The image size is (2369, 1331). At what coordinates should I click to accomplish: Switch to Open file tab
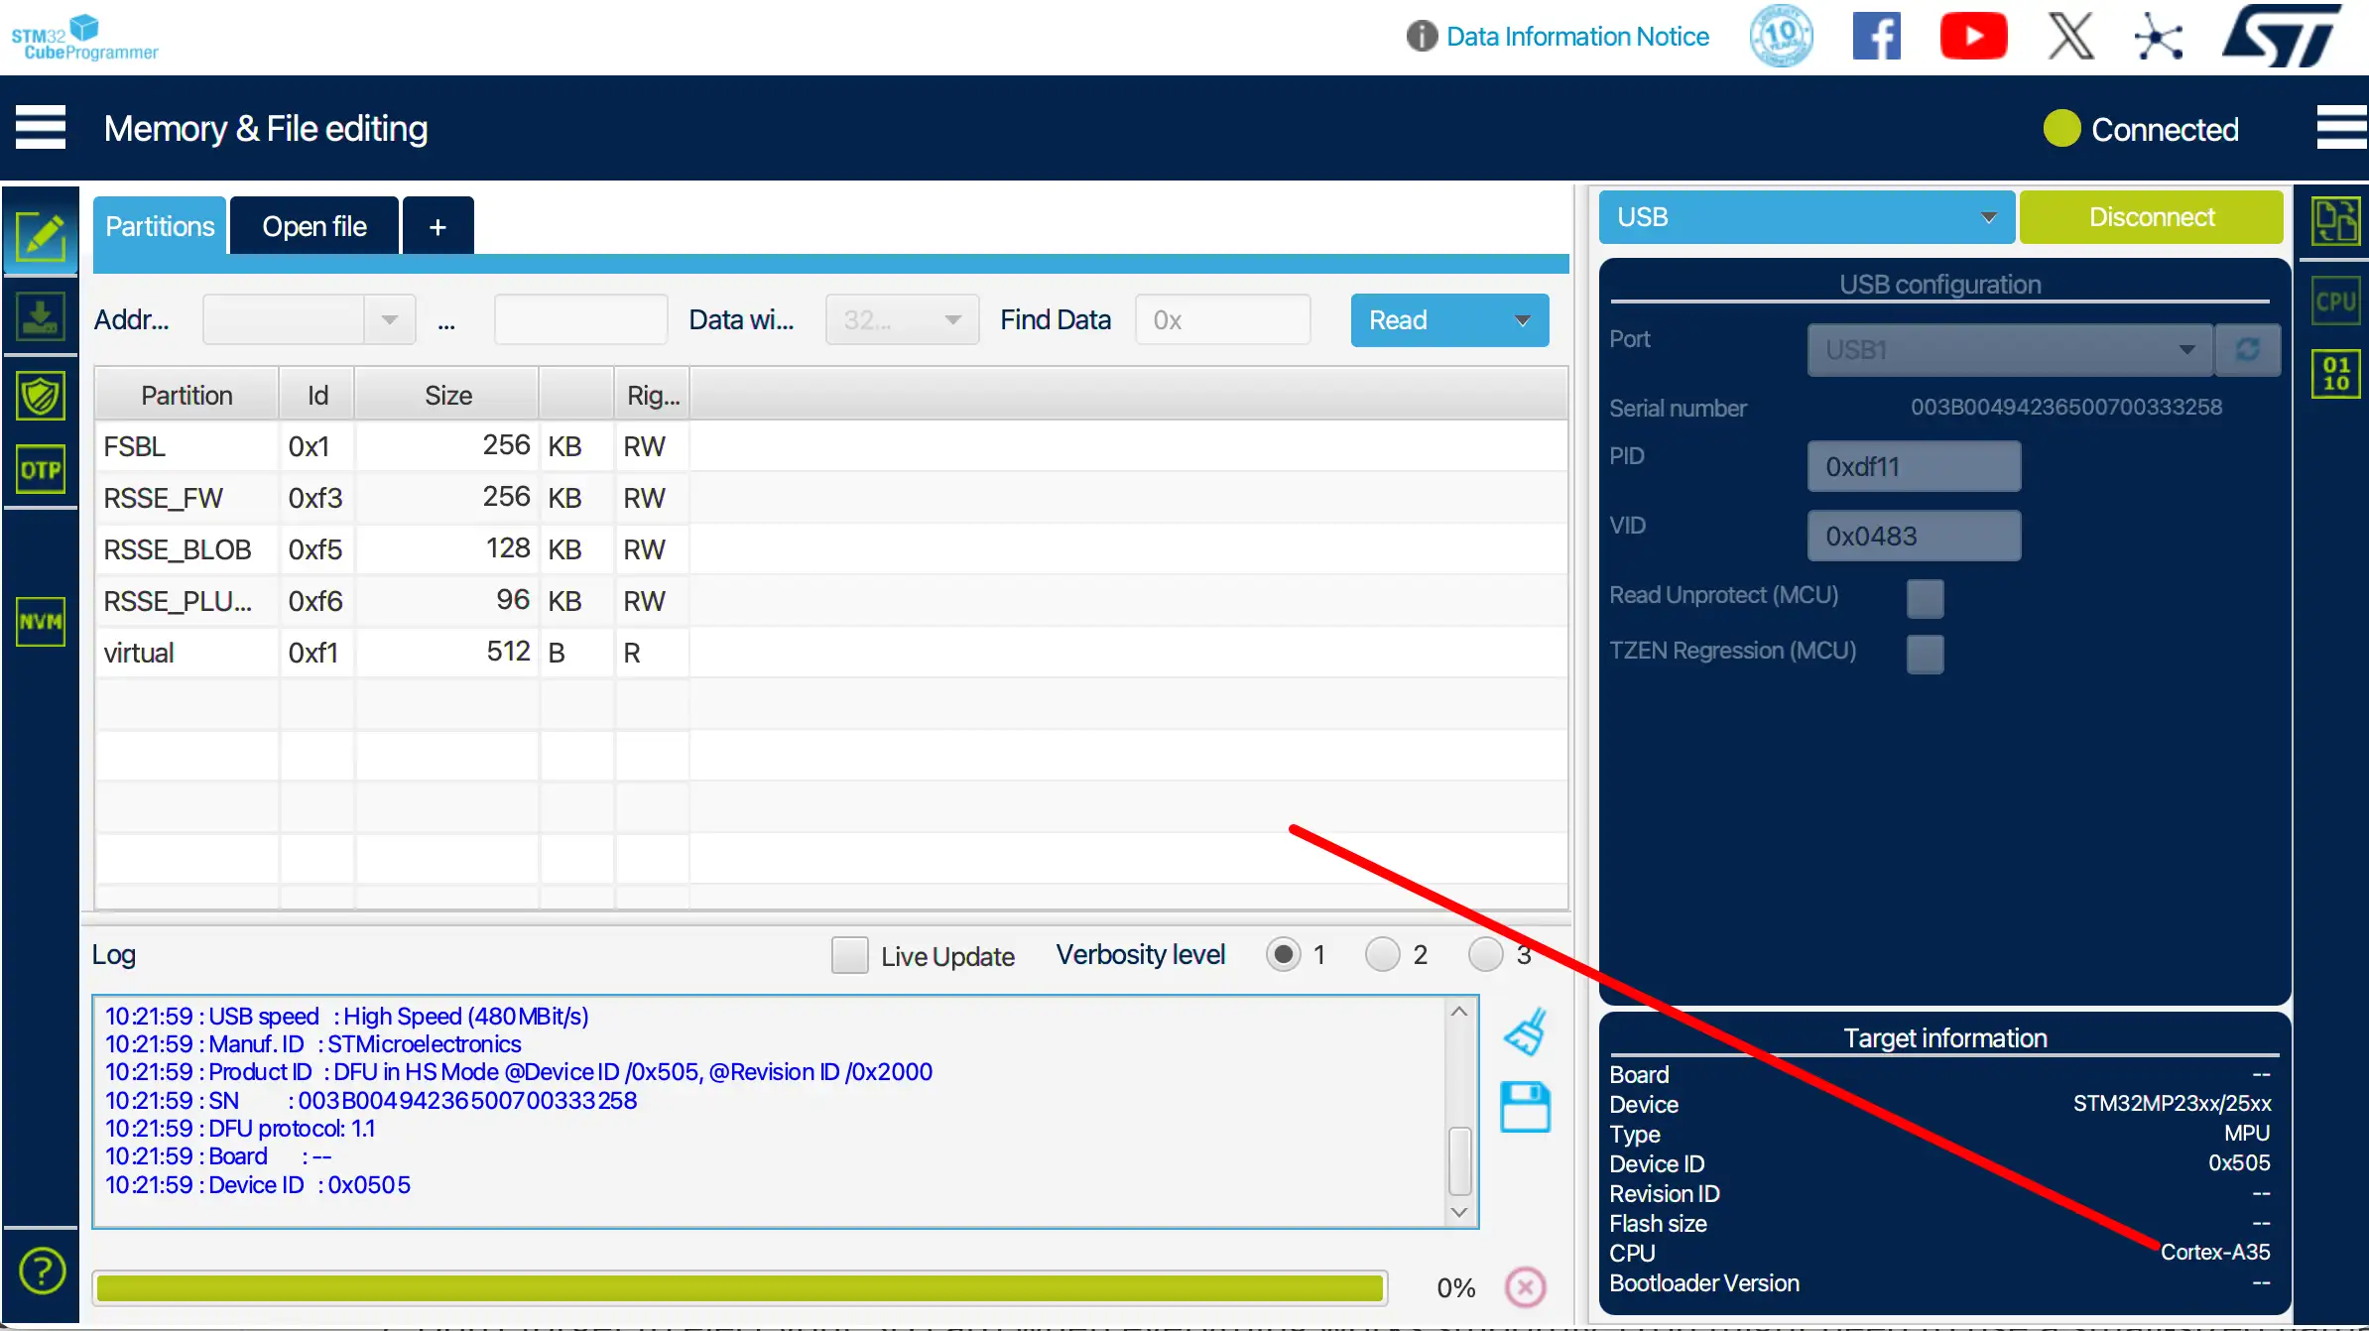[314, 226]
